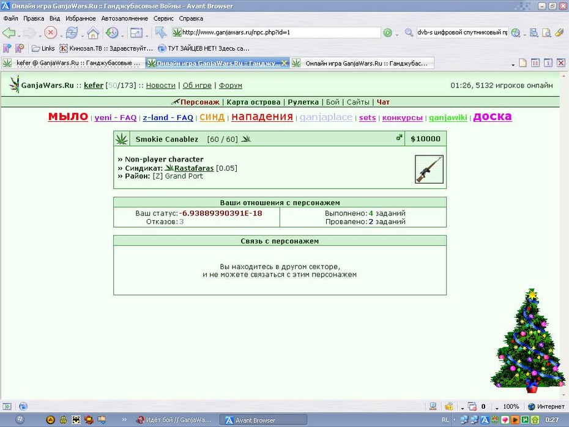This screenshot has width=569, height=427.
Task: Stop loading with the red X button
Action: (50, 32)
